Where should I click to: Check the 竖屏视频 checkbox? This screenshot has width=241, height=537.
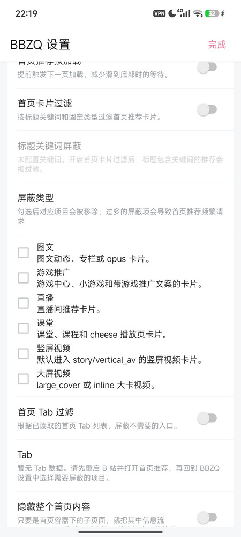23,354
